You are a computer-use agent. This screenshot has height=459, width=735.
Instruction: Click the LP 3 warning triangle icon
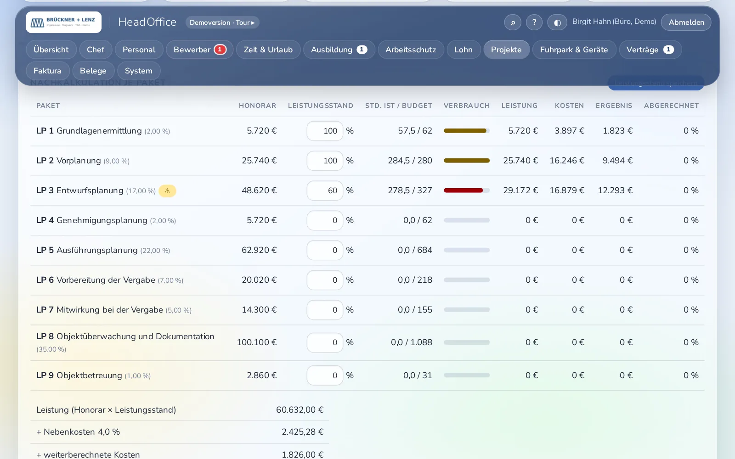[x=167, y=191]
